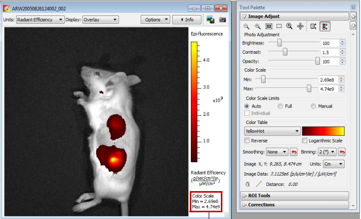Choose Manual color scale limits

(313, 106)
